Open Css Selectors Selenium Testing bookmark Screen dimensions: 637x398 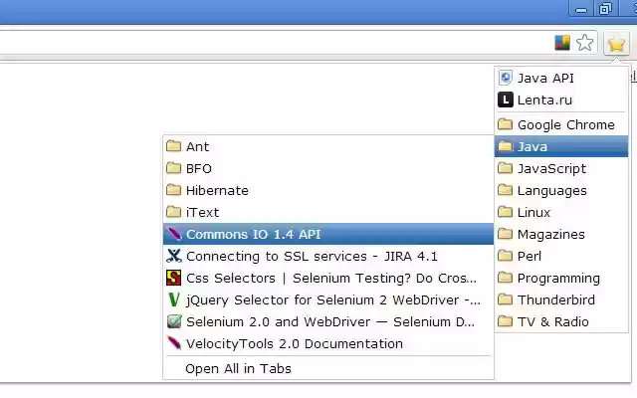click(328, 279)
